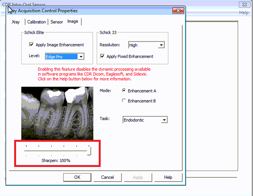Expand the Level dropdown showing Edge Pro
Screen dimensions: 253x196
point(81,57)
